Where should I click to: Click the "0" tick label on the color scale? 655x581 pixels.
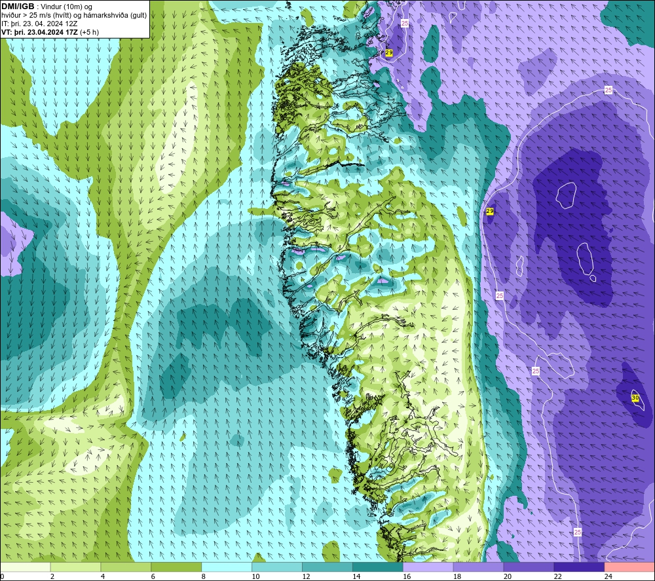coord(3,576)
